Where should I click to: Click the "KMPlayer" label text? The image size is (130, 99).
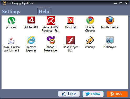click(x=110, y=47)
